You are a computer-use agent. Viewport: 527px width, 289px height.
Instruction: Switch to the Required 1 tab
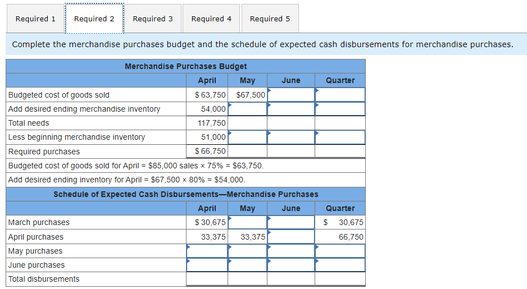pos(35,19)
